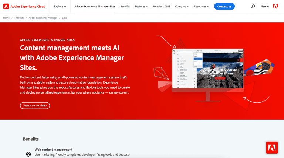The image size is (284, 158).
Task: Click the Adobe logo beside Sign In
Action: point(275,6)
